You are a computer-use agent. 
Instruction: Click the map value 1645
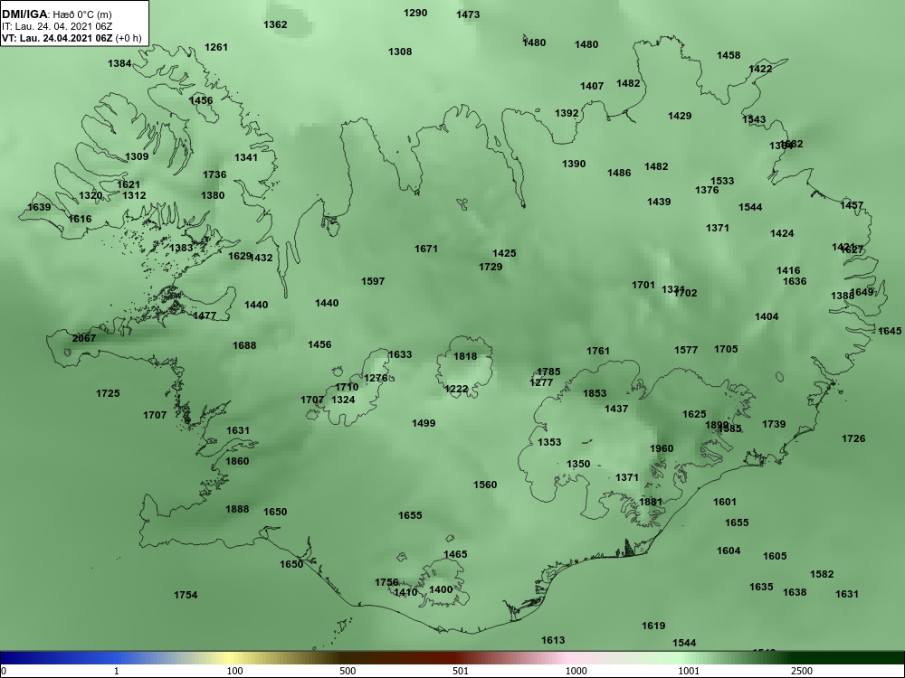(x=889, y=331)
